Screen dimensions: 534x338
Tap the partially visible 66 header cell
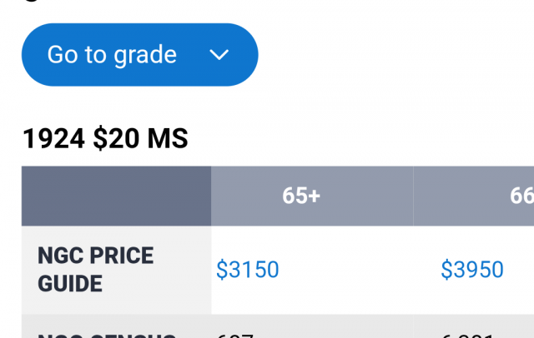(521, 196)
